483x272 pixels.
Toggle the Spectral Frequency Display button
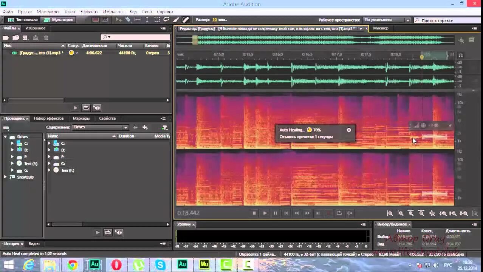point(96,20)
